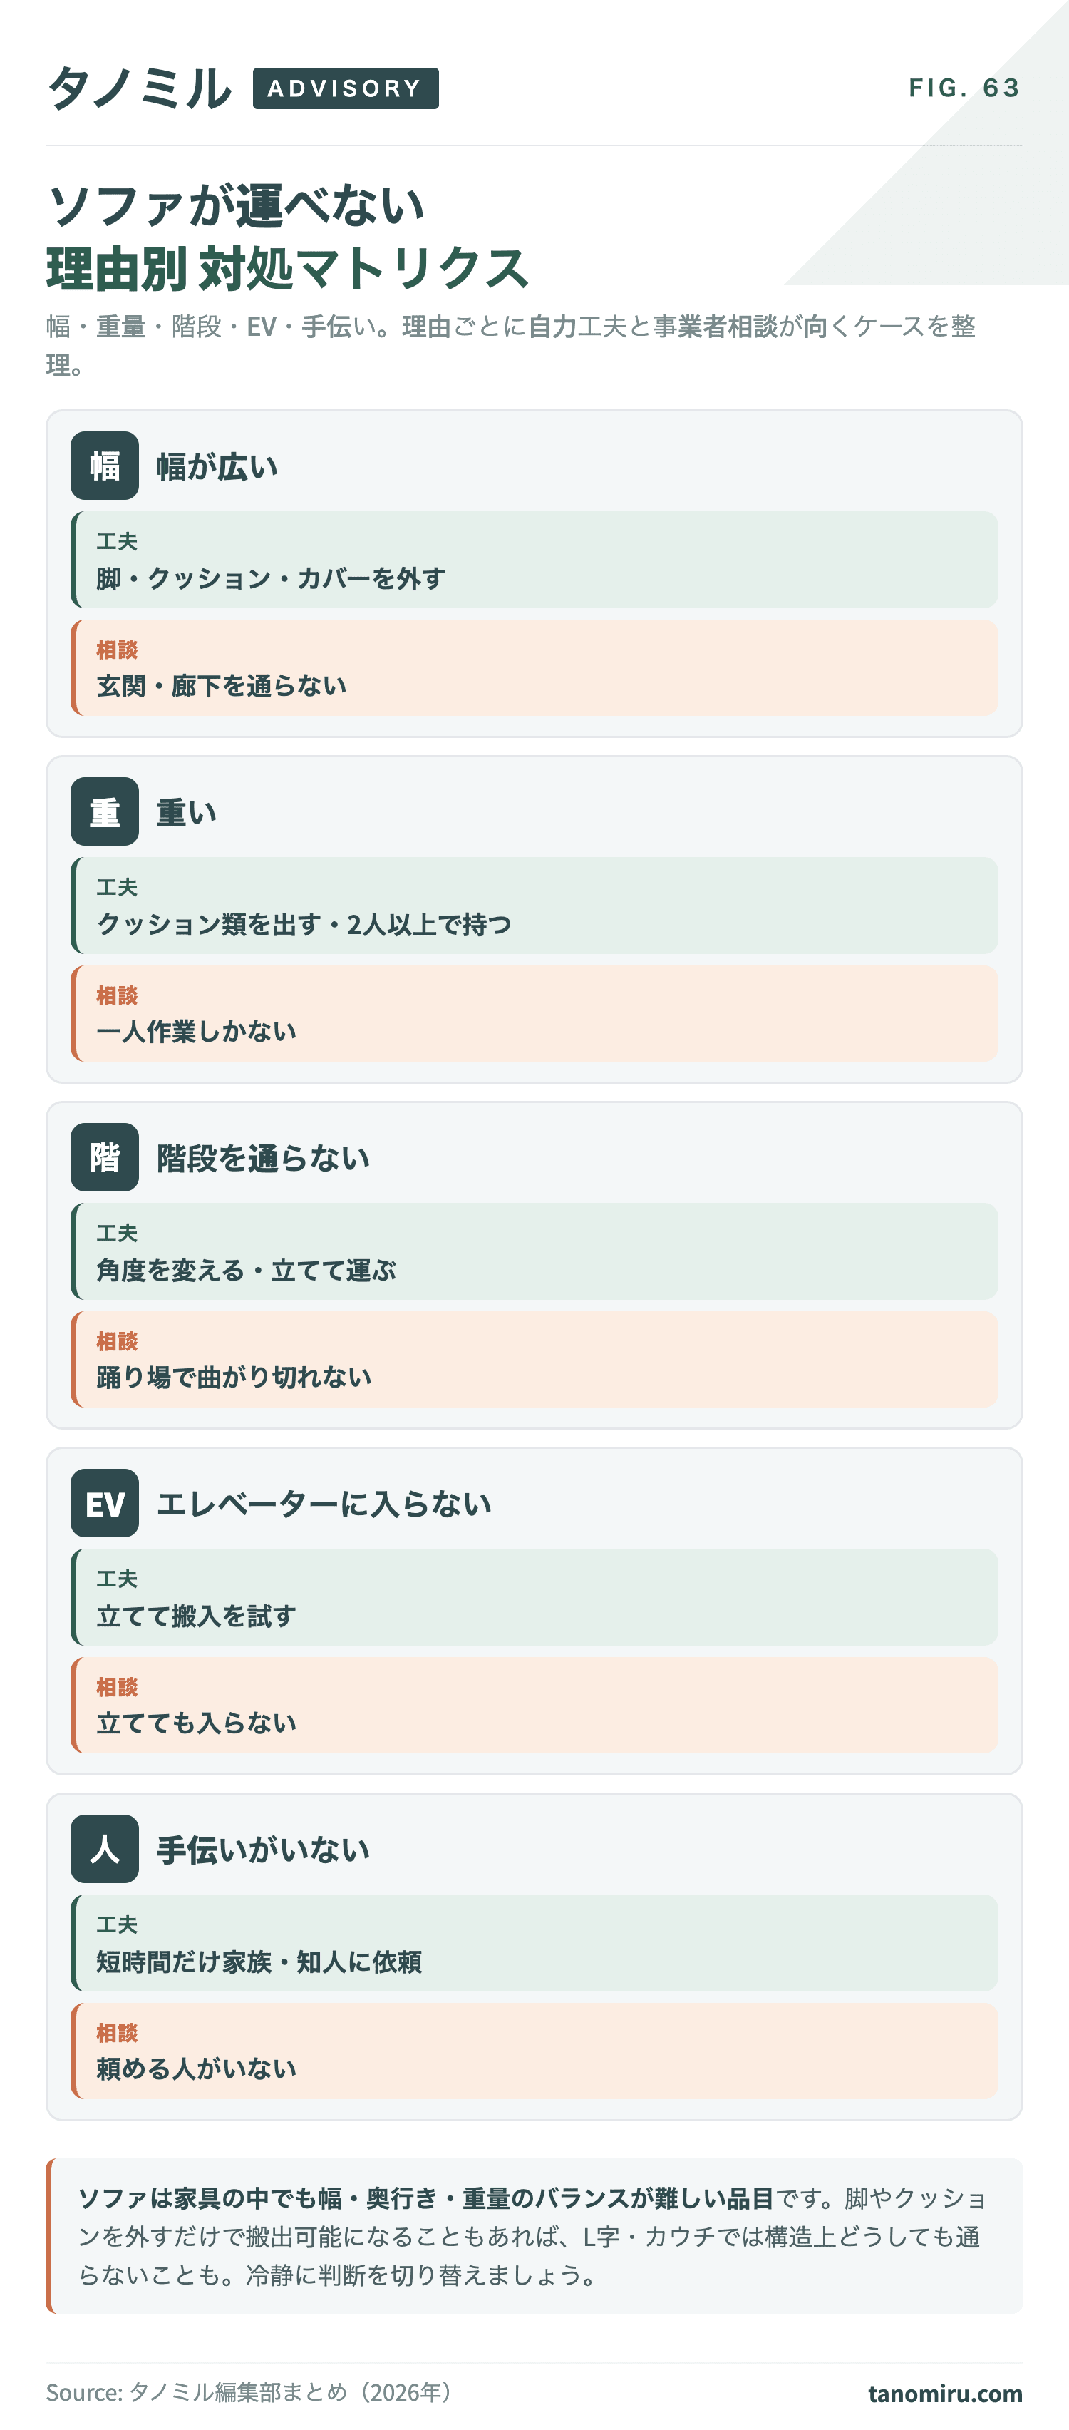Select the クッション類を出す・2人以上で持つ tip
The width and height of the screenshot is (1069, 2430).
(534, 906)
